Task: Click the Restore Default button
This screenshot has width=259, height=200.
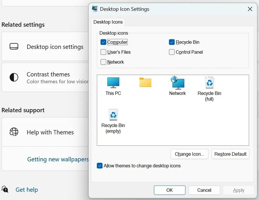Action: coord(230,154)
